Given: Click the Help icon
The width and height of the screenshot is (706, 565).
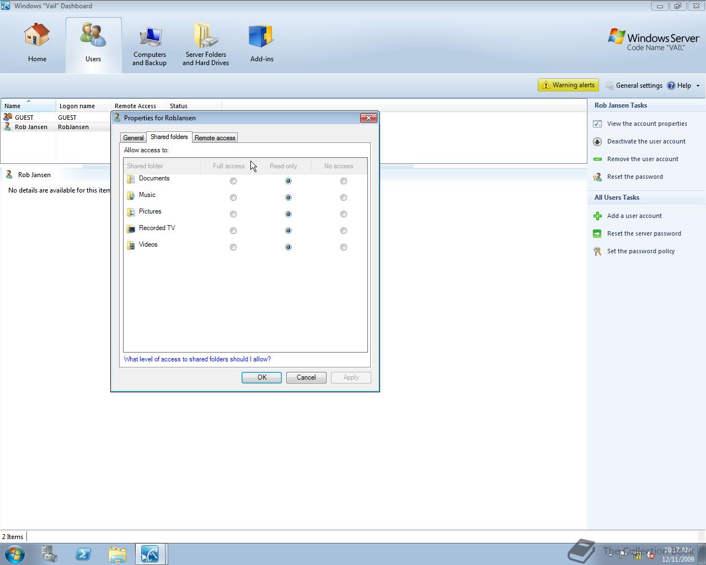Looking at the screenshot, I should pos(671,86).
